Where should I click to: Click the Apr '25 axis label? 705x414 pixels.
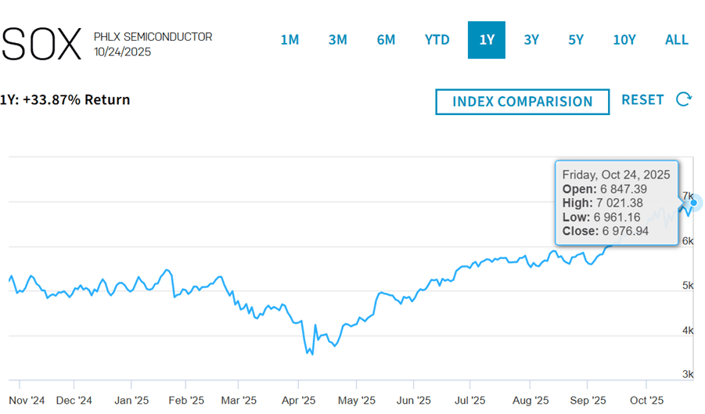[x=298, y=400]
